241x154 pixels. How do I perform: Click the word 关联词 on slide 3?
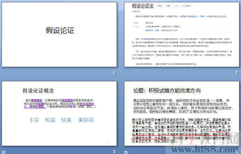coord(86,120)
